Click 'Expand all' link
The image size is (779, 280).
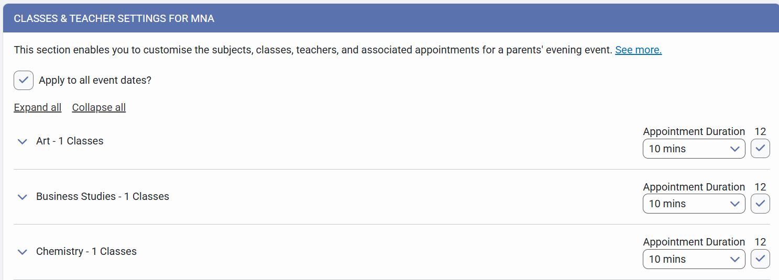pos(38,107)
